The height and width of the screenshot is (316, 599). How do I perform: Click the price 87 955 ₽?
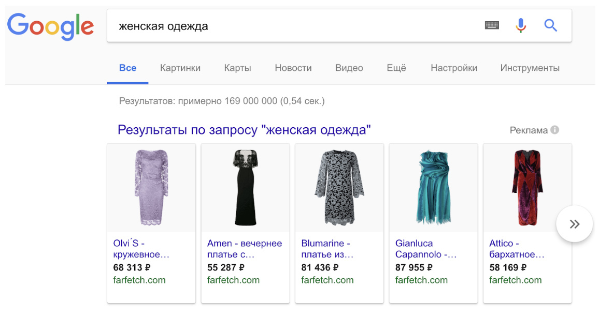pos(413,267)
